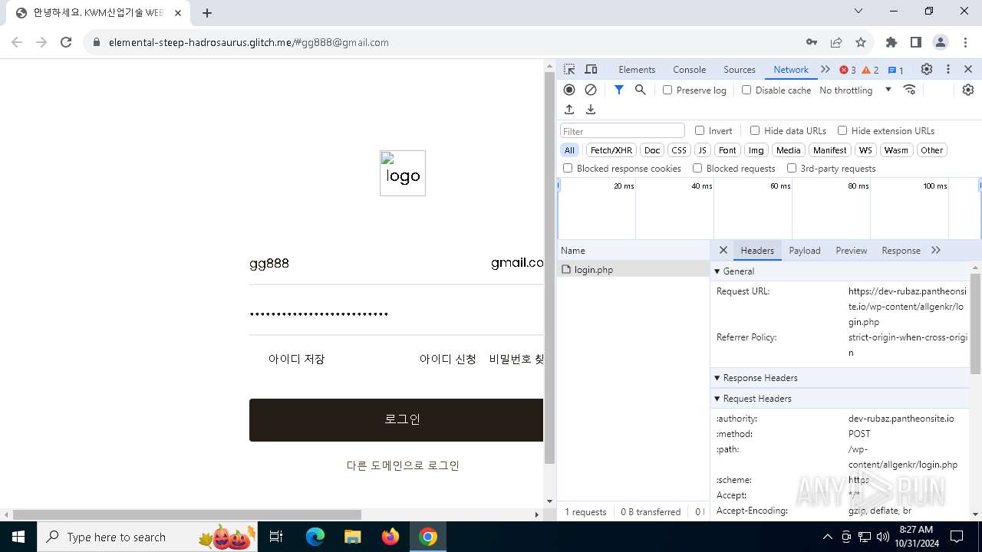This screenshot has height=552, width=982.
Task: Click the page horizontal scrollbar
Action: [x=187, y=514]
